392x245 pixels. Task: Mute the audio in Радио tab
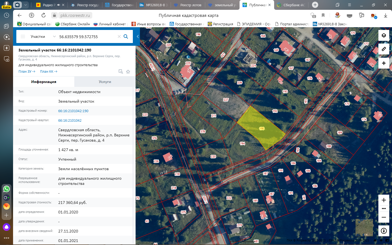tap(59, 5)
